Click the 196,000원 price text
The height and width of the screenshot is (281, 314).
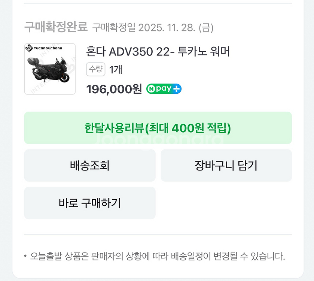114,89
